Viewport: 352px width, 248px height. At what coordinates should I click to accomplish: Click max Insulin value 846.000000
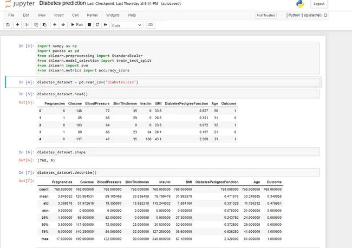(161, 239)
